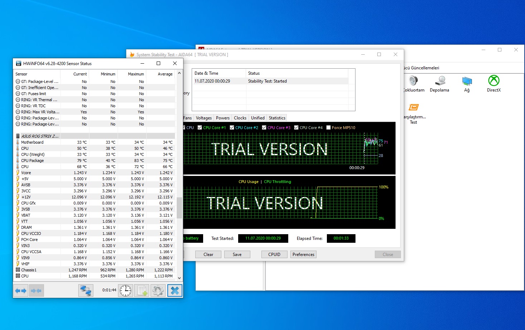Click the lightning icon of the DRAM row
525x330 pixels.
coord(18,227)
